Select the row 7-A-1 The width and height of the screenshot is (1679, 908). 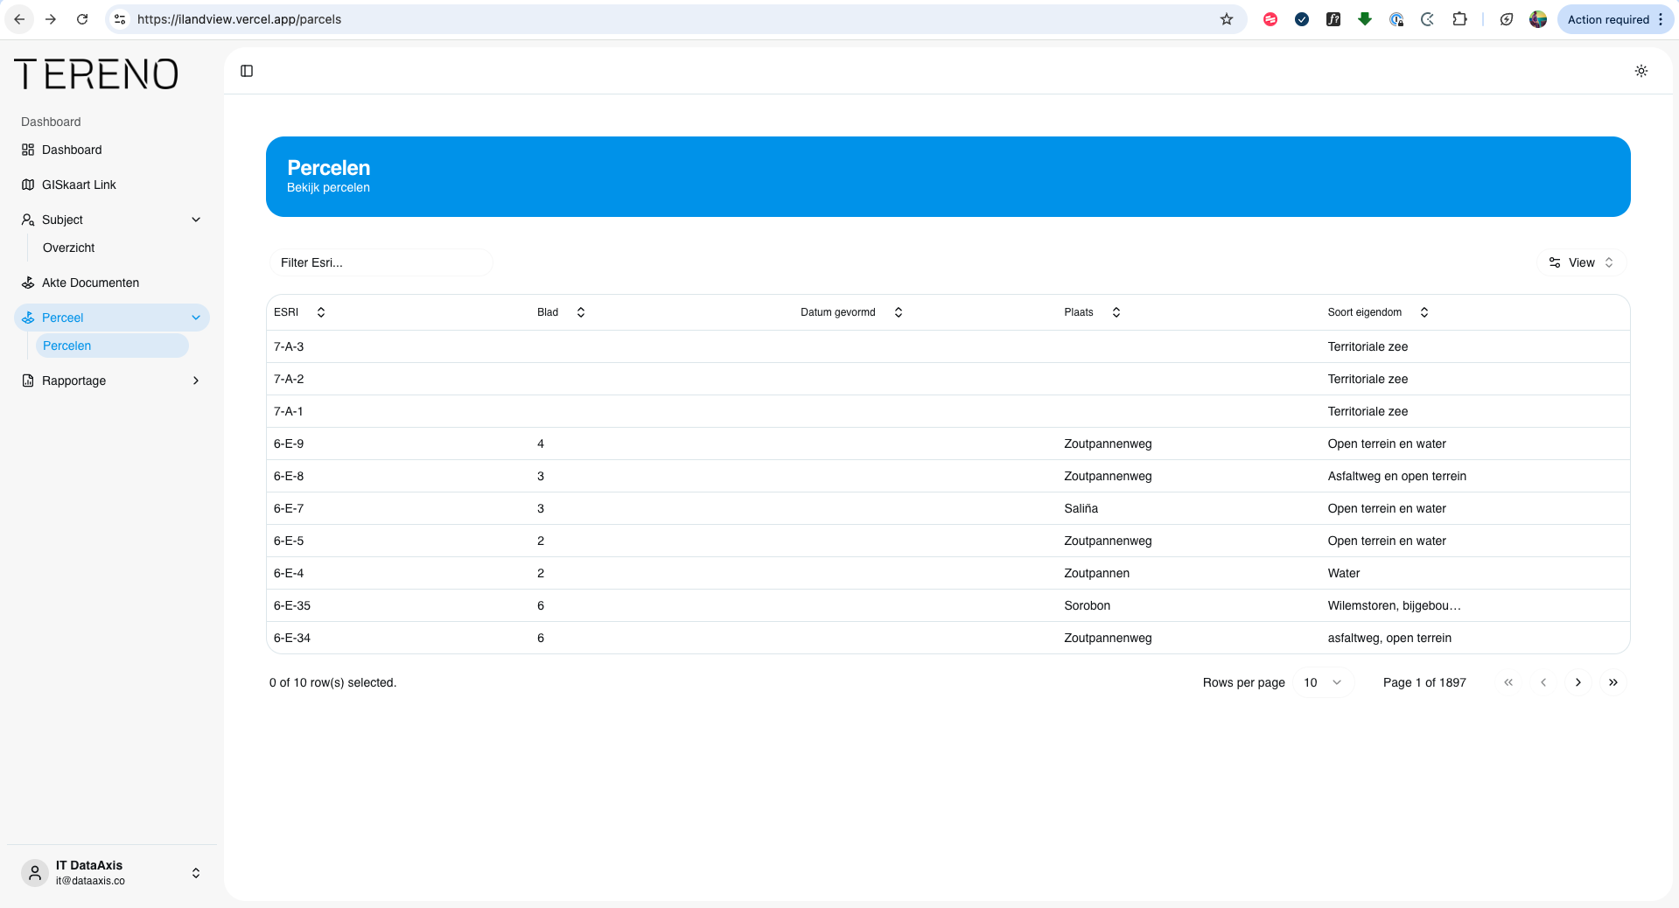point(948,411)
